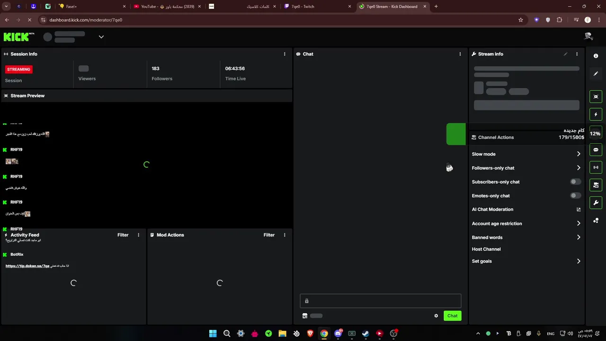
Task: Click the red STREAMING status badge
Action: click(x=18, y=69)
